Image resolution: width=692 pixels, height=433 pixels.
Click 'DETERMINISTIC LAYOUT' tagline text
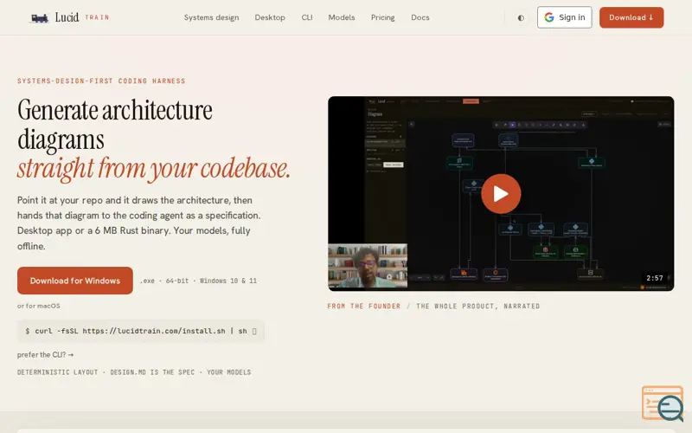coord(57,372)
